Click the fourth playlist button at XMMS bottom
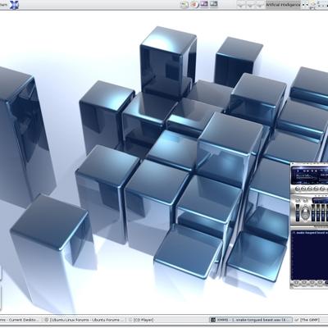This screenshot has height=328, width=328. (x=319, y=283)
